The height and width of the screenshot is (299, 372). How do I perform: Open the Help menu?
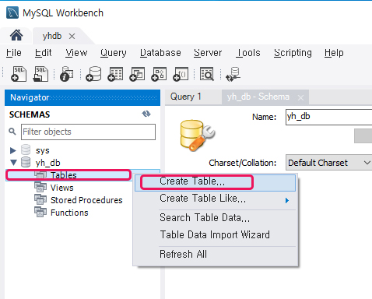click(334, 53)
